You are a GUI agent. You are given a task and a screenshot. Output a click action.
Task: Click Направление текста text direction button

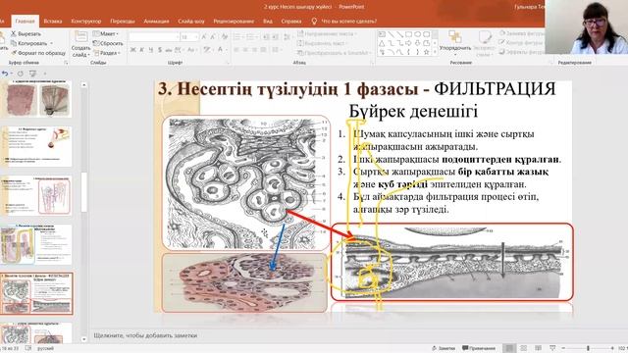[327, 34]
